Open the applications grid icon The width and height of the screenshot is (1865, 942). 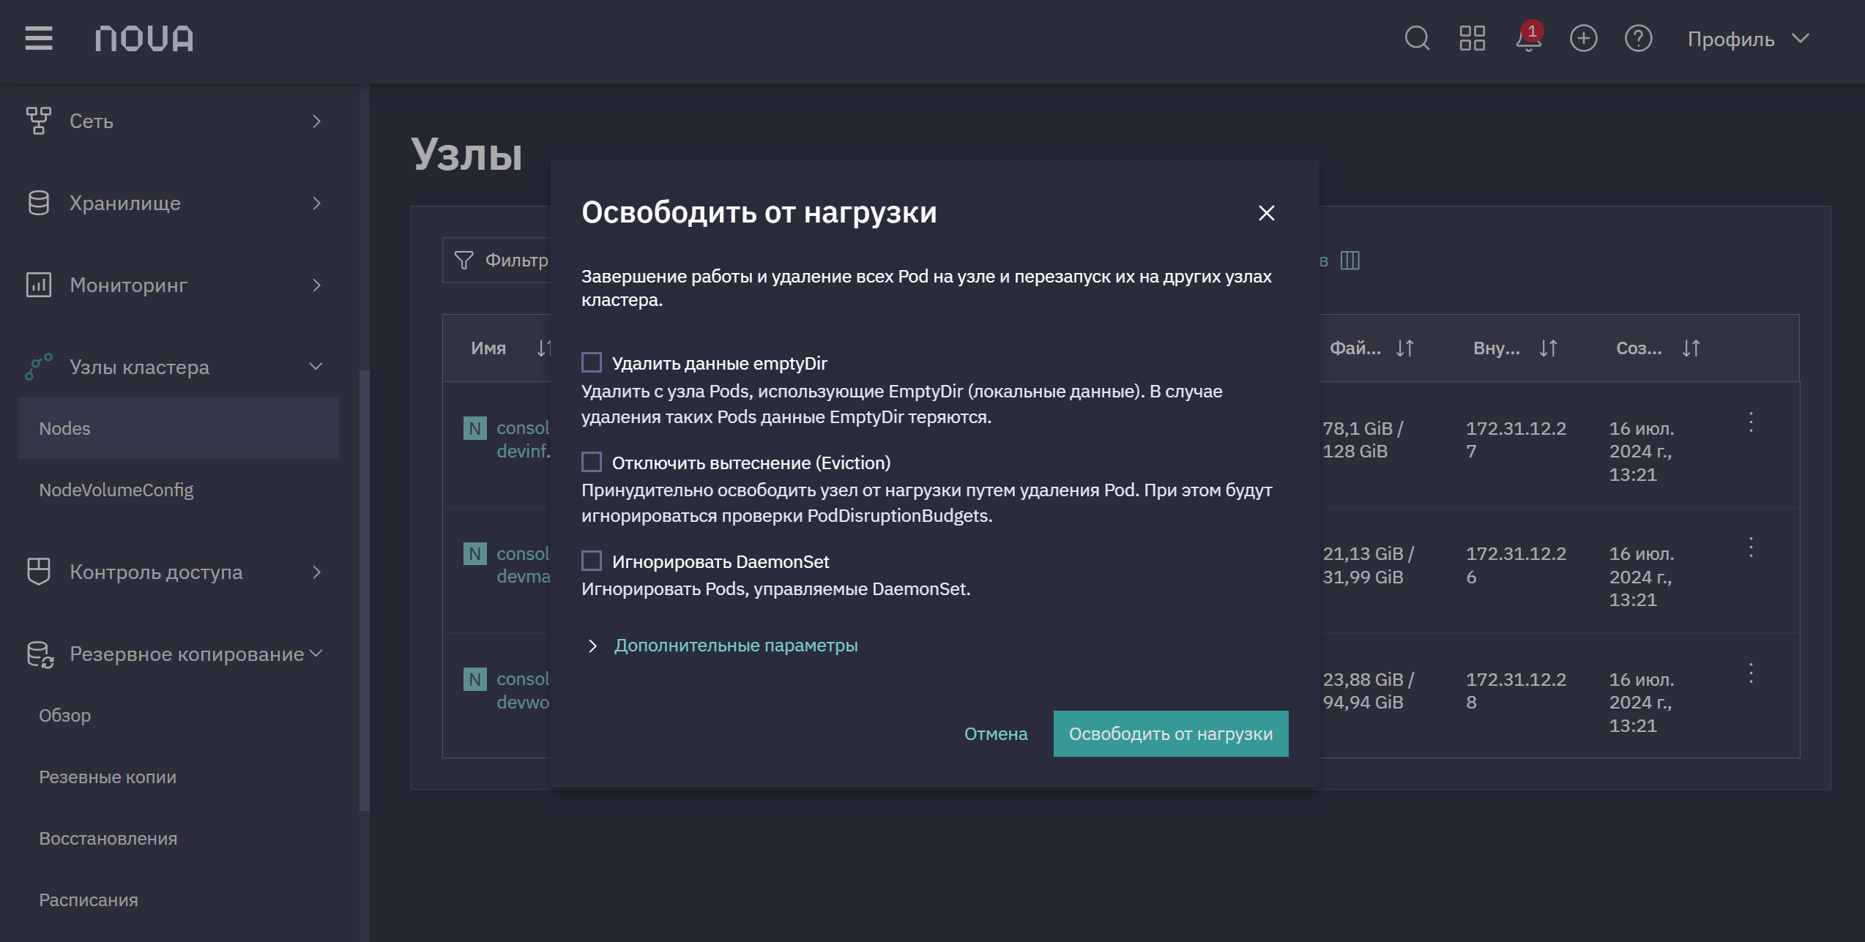1472,38
